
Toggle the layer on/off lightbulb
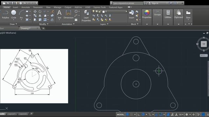click(93, 12)
